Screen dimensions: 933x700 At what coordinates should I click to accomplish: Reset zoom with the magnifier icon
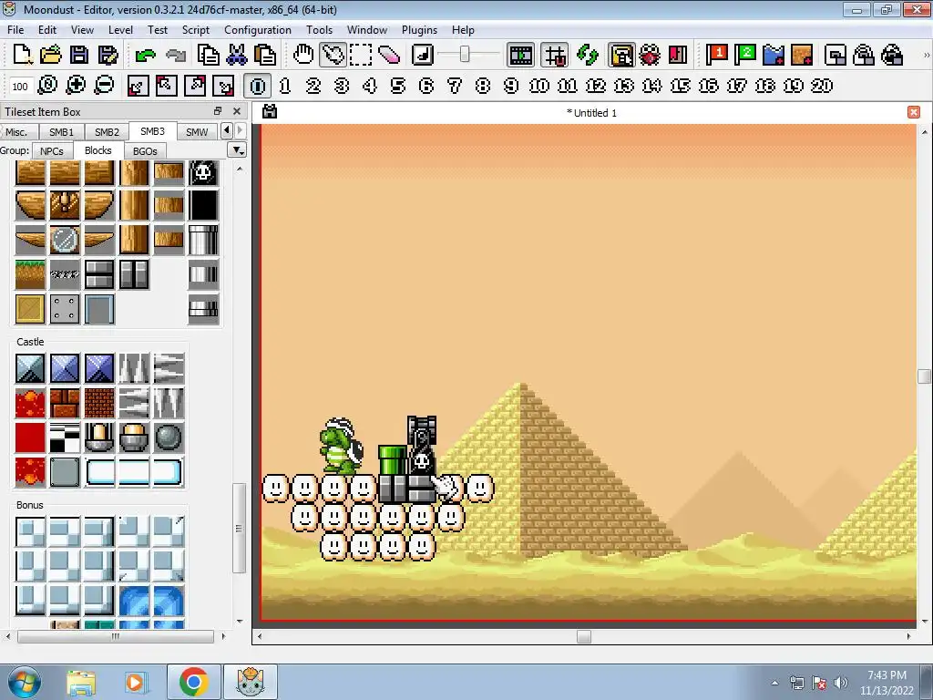[47, 85]
